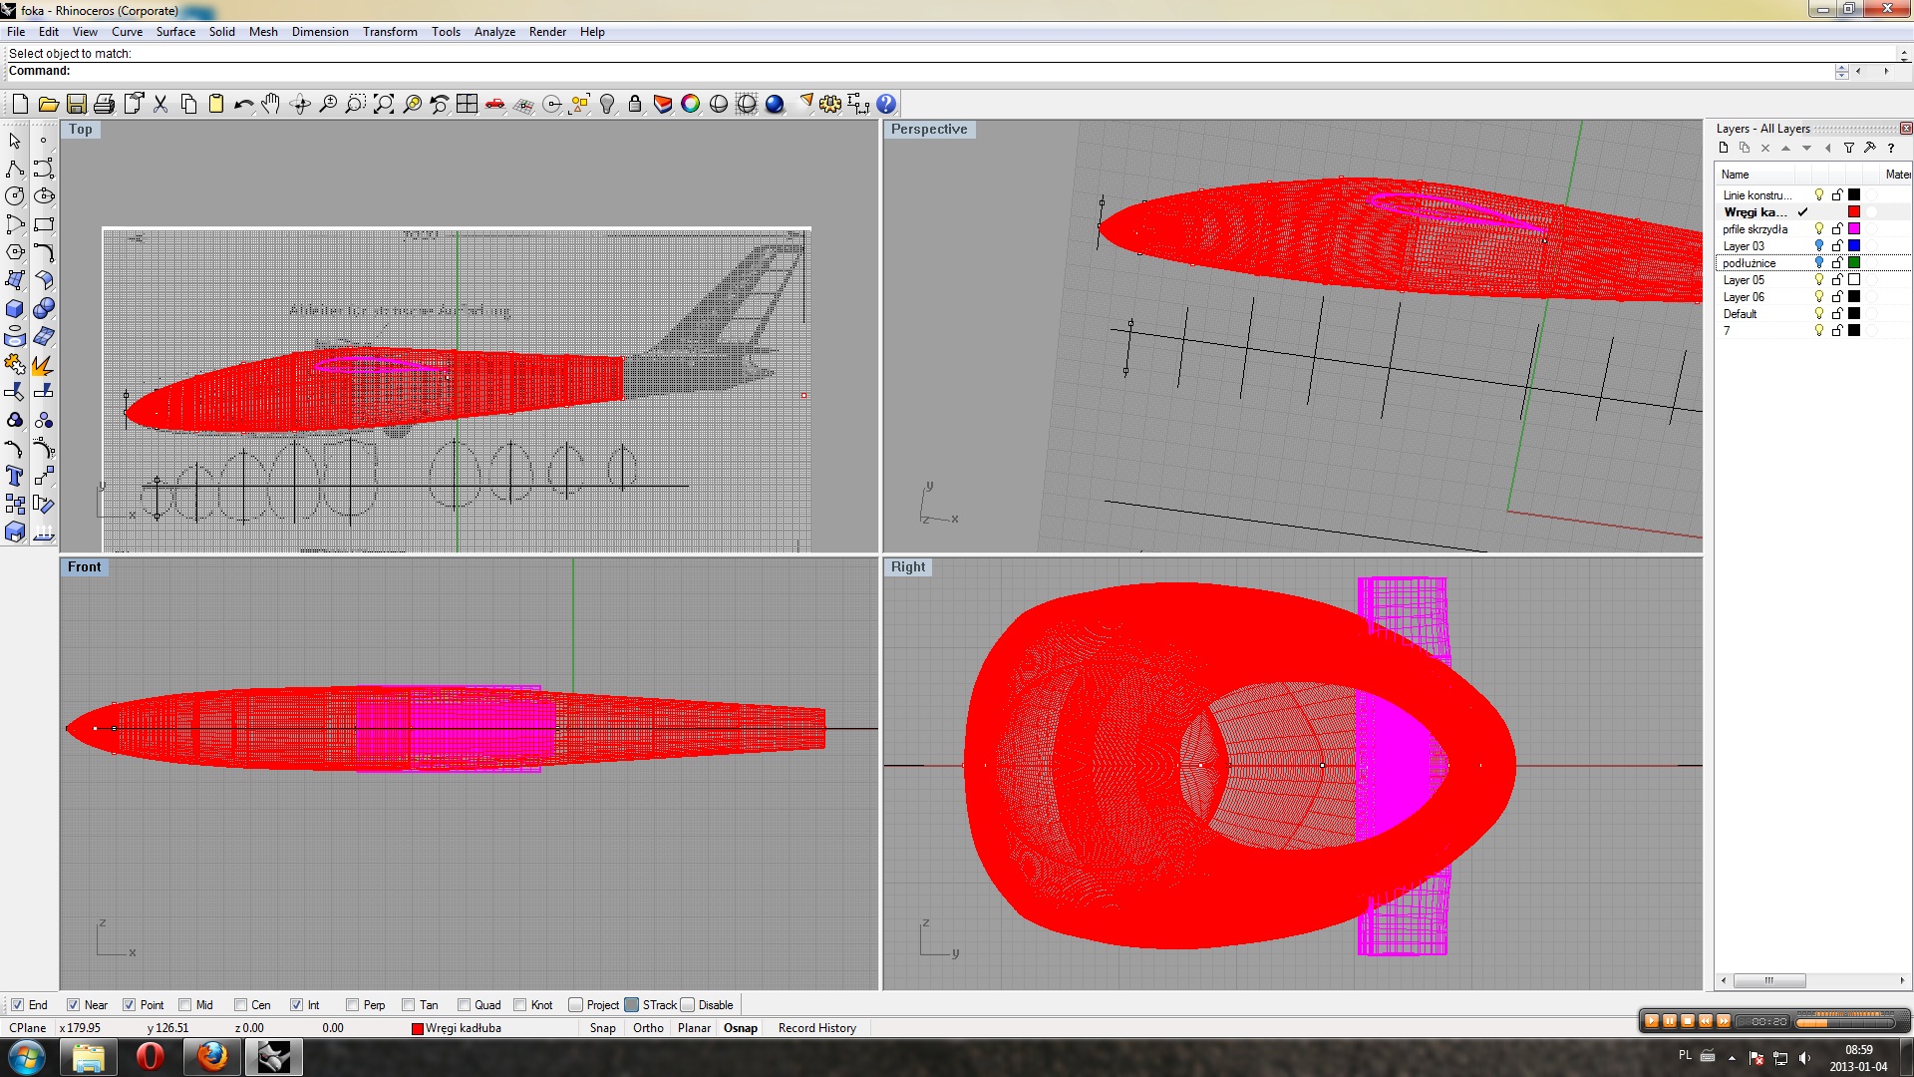This screenshot has width=1914, height=1077.
Task: Click the Lock padlock toolbar icon
Action: [635, 104]
